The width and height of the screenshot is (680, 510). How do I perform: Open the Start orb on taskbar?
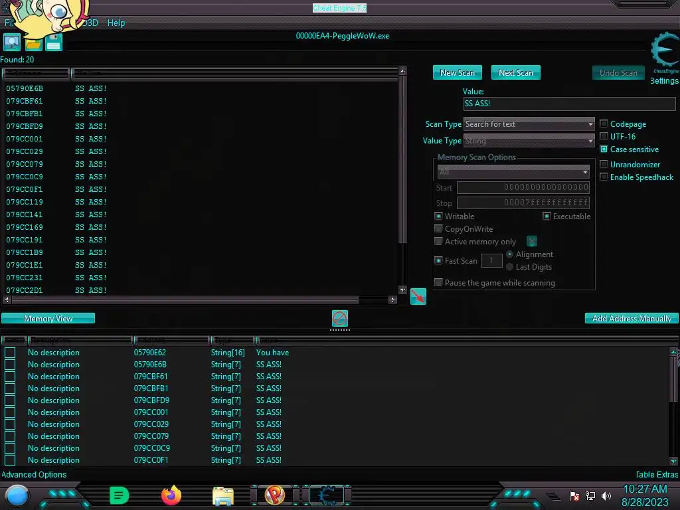point(17,495)
